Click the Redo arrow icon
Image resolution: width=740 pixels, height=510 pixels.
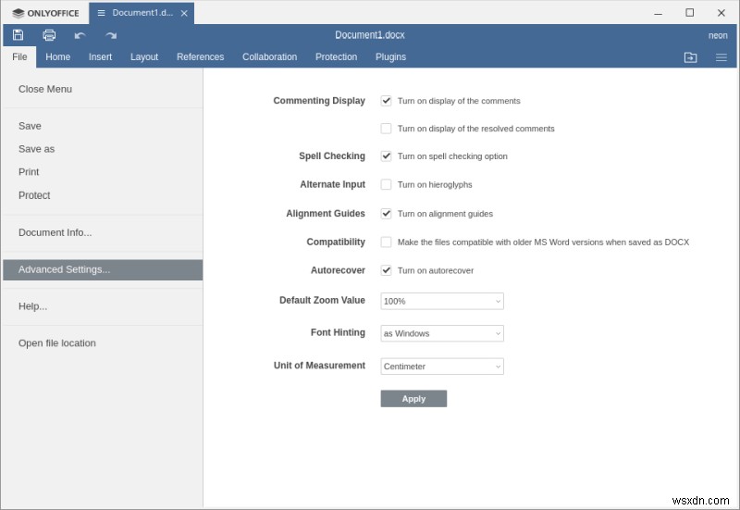111,35
